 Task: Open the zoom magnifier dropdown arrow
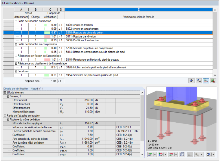coord(202,155)
